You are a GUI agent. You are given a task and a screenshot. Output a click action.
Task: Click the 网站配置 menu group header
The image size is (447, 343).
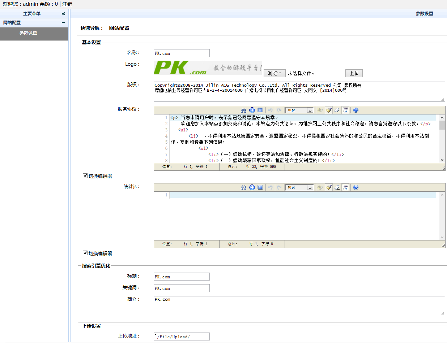click(x=34, y=22)
